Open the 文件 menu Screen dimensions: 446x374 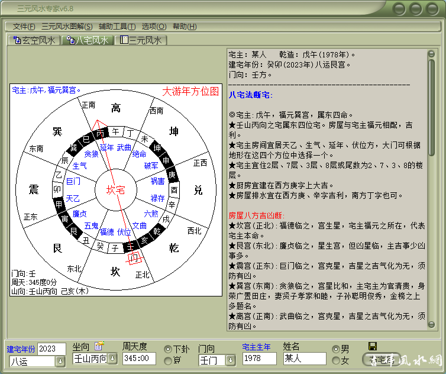click(x=24, y=27)
